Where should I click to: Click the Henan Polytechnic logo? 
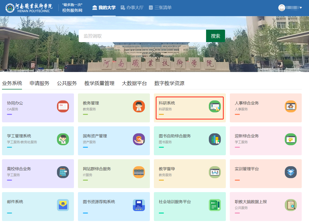click(x=29, y=8)
